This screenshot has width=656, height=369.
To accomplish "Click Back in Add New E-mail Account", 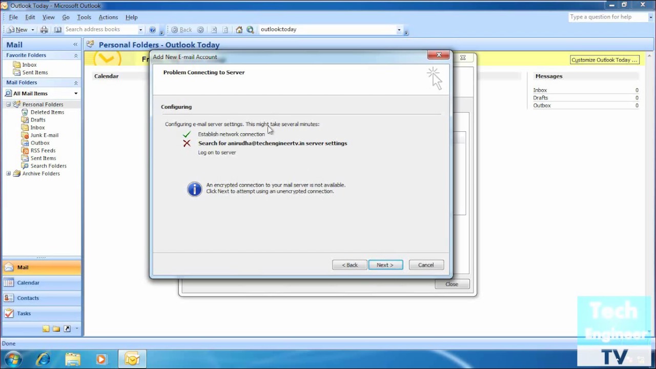I will pyautogui.click(x=350, y=265).
